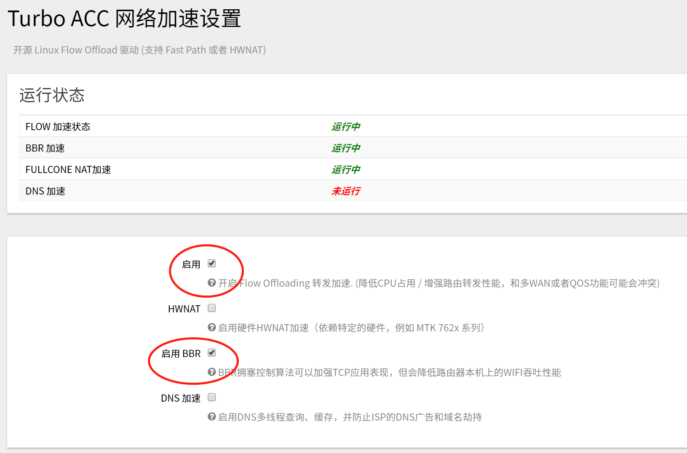Click the red 未运行 status for DNS 加速
687x453 pixels.
tap(346, 191)
